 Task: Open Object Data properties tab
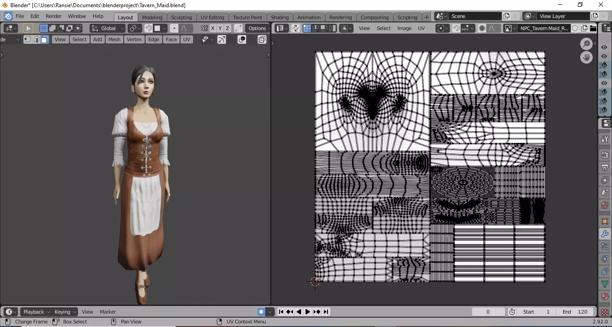pyautogui.click(x=605, y=284)
